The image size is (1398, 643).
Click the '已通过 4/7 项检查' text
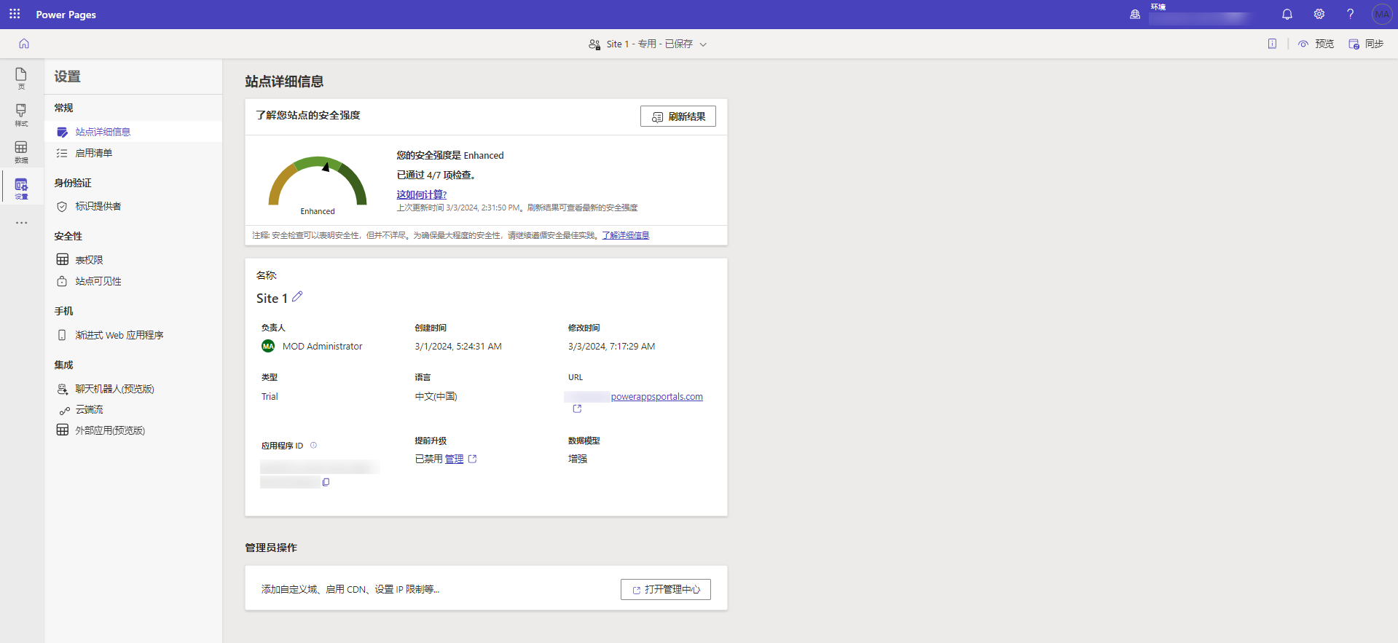click(x=436, y=175)
